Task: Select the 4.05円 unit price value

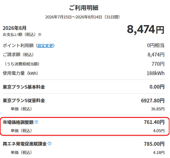Action: 159,131
